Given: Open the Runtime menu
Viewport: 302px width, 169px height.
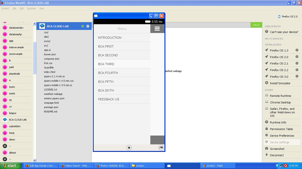Looking at the screenshot, I should click(31, 9).
